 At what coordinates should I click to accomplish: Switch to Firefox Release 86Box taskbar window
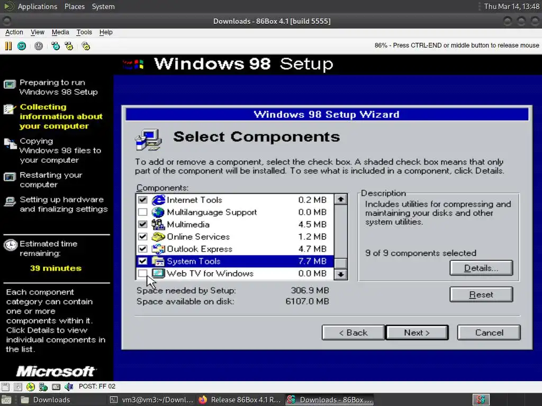pos(241,400)
